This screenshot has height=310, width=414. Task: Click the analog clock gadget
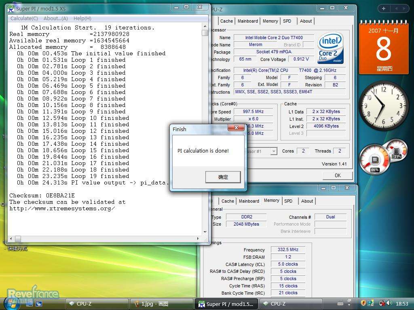click(x=383, y=105)
